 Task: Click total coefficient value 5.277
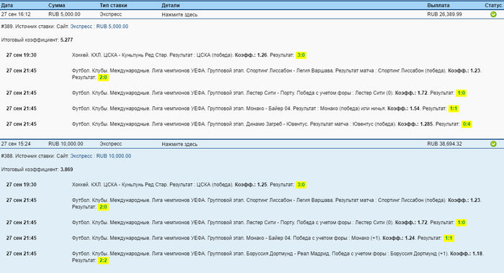[66, 40]
